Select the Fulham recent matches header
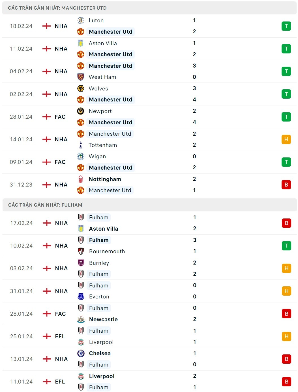Screen dimensions: 298x392 pos(45,205)
